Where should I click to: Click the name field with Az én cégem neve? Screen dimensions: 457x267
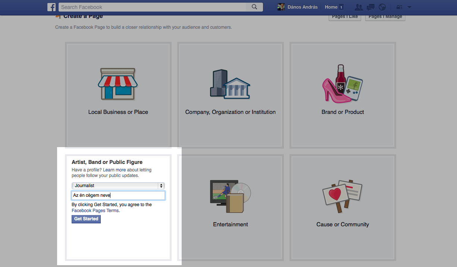coord(118,195)
